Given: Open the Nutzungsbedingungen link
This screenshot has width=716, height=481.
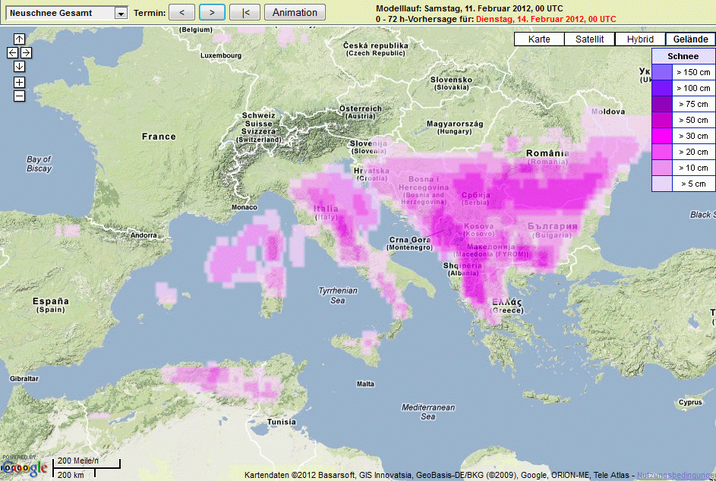Looking at the screenshot, I should click(677, 475).
